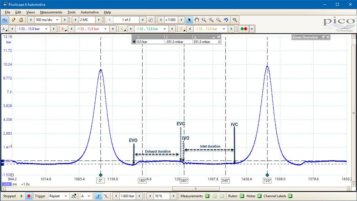Viewport: 357px width, 201px height.
Task: Open Channel D options button
Action: pos(182,29)
